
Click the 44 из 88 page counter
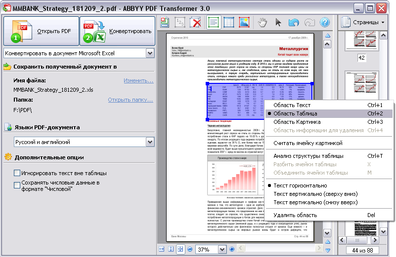pos(363,250)
